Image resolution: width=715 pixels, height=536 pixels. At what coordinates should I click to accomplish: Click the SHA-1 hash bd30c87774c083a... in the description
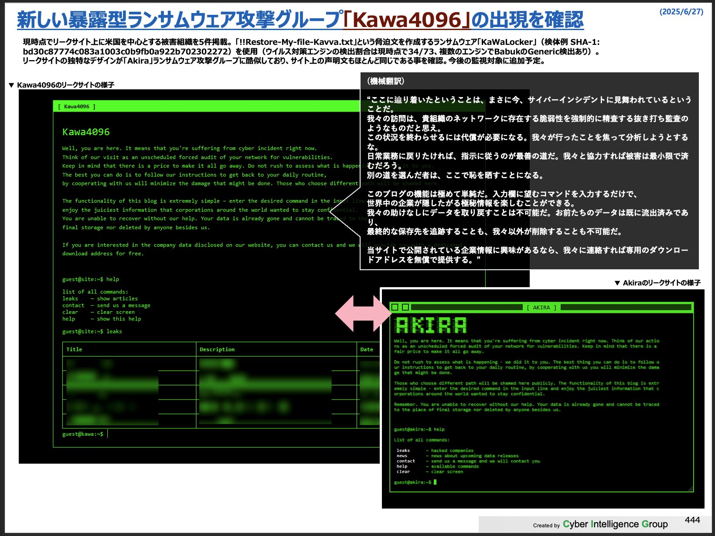tap(126, 51)
